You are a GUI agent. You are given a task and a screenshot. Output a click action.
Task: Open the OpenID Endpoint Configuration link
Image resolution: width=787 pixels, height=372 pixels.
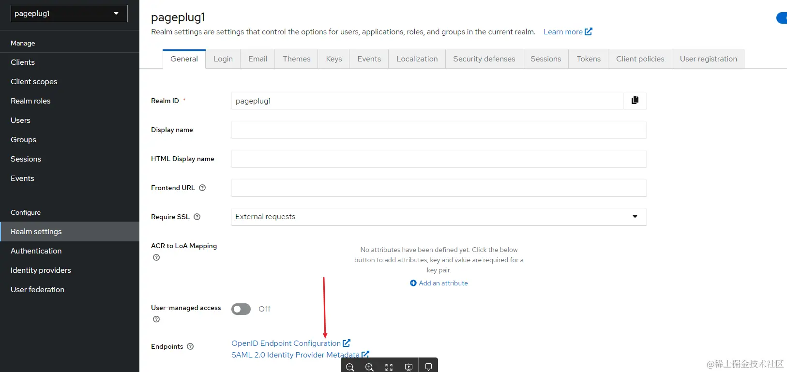pos(291,343)
